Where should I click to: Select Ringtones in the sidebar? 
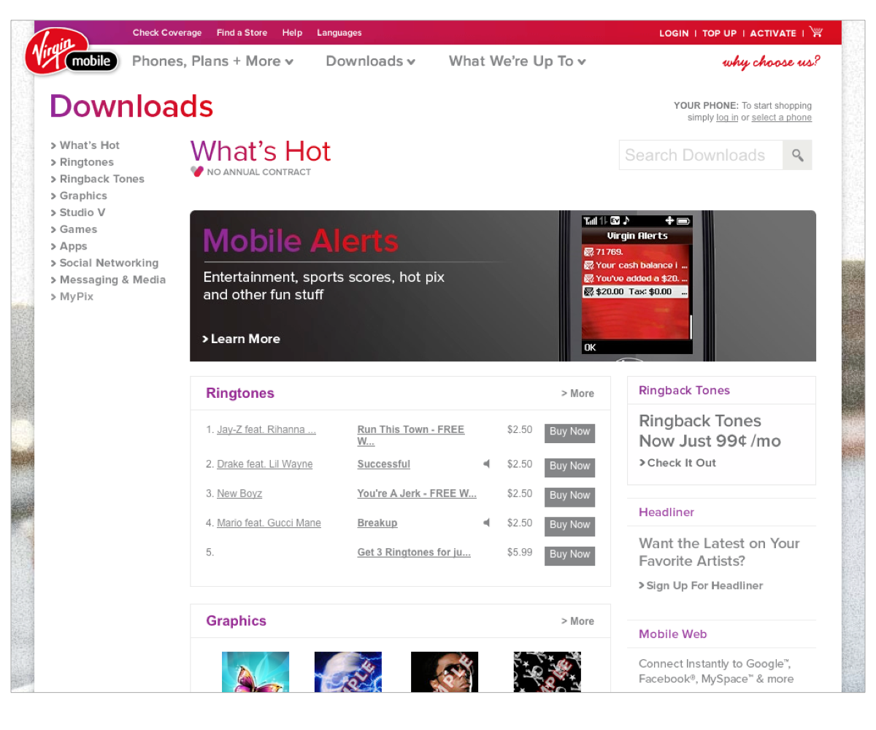86,162
